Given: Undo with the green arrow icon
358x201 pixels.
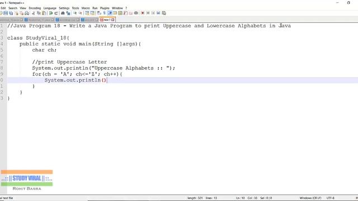Looking at the screenshot, I should coord(51,13).
